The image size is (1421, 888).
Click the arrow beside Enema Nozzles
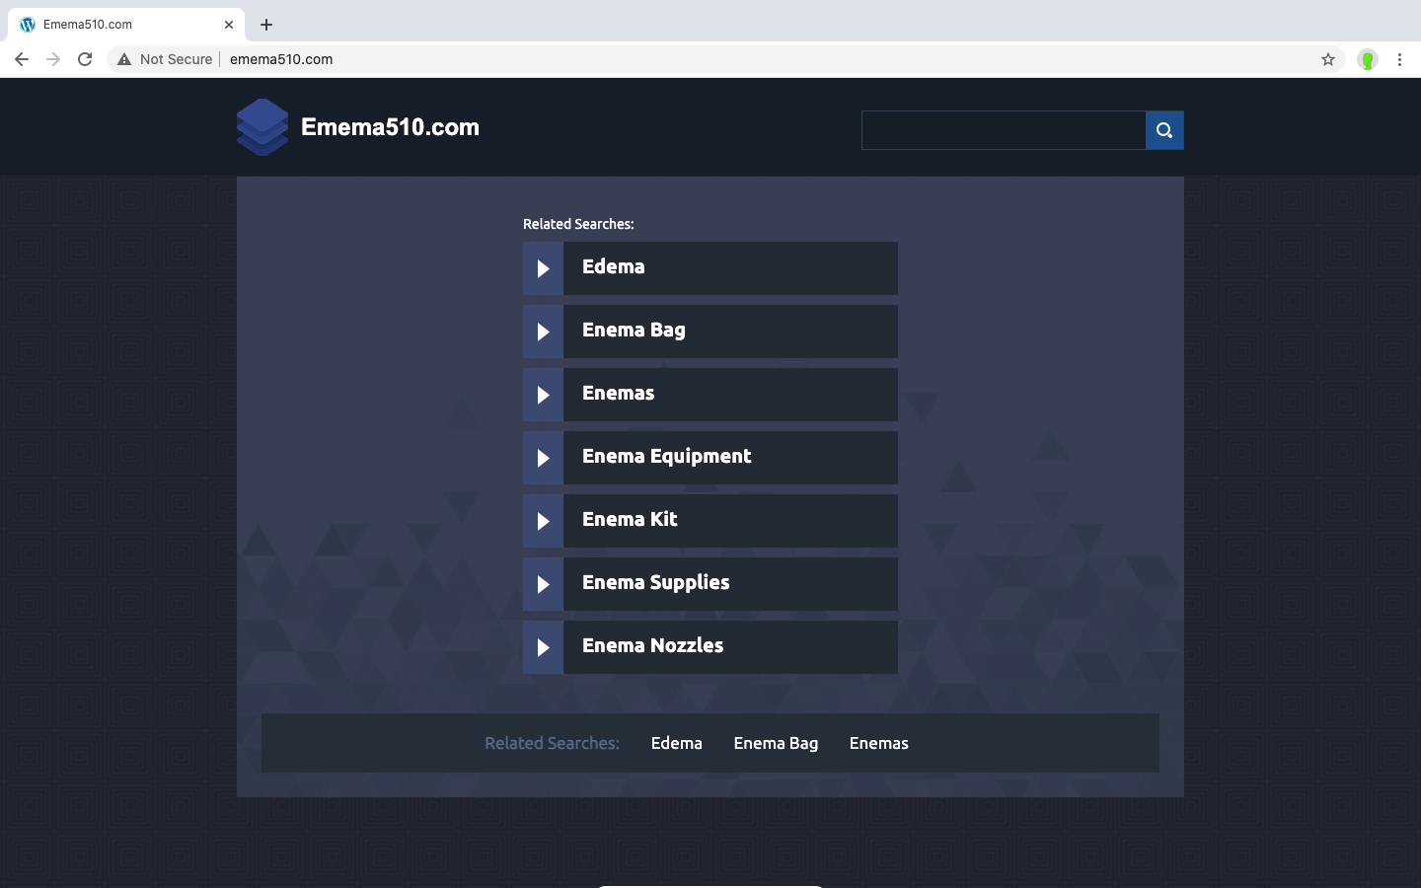pos(543,647)
